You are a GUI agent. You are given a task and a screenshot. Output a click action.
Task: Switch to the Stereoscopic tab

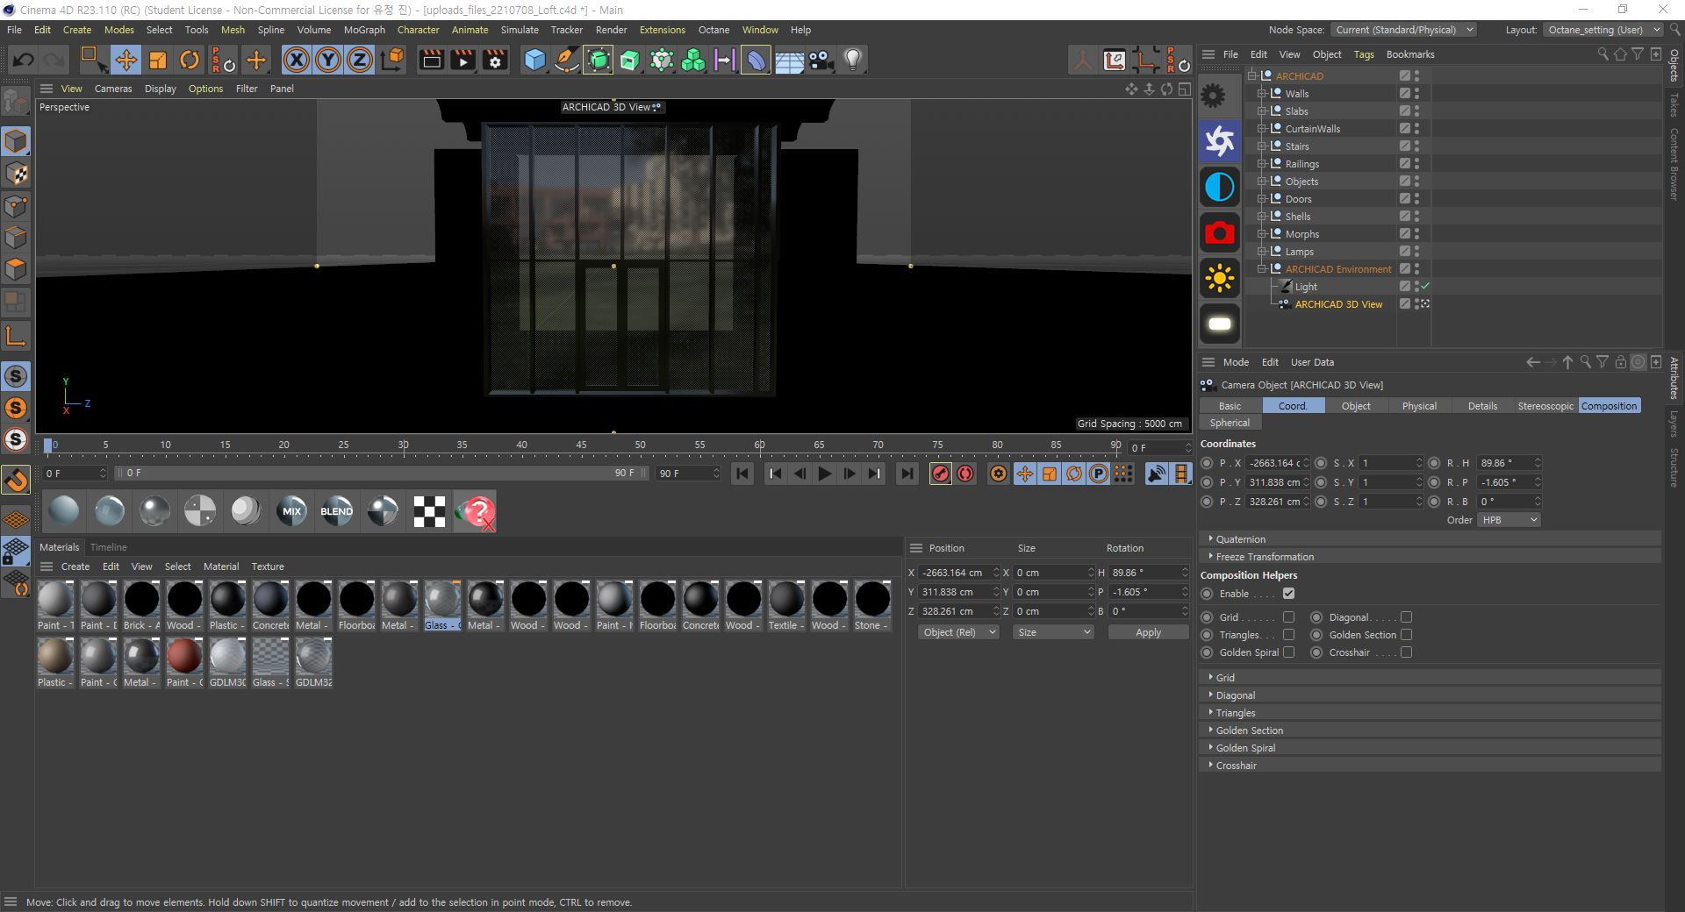point(1545,406)
